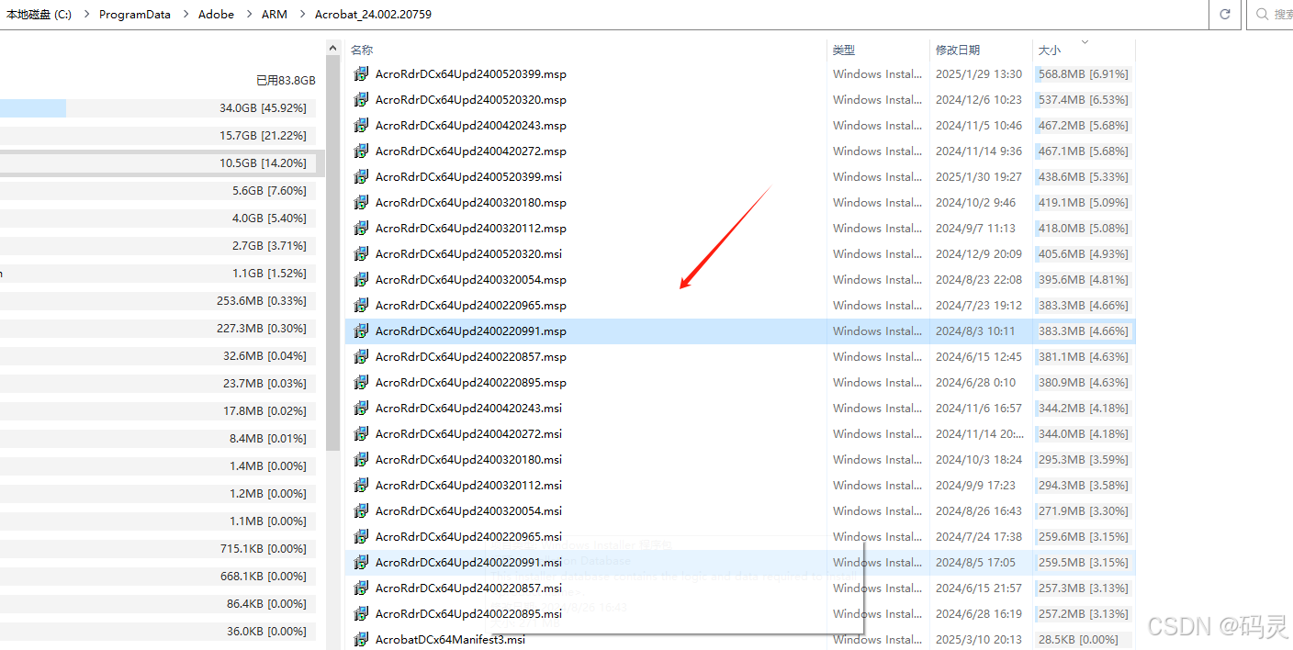This screenshot has height=650, width=1293.
Task: Click installer icon of AcroRdrDCx64Upd2400520320.msi
Action: tap(362, 254)
